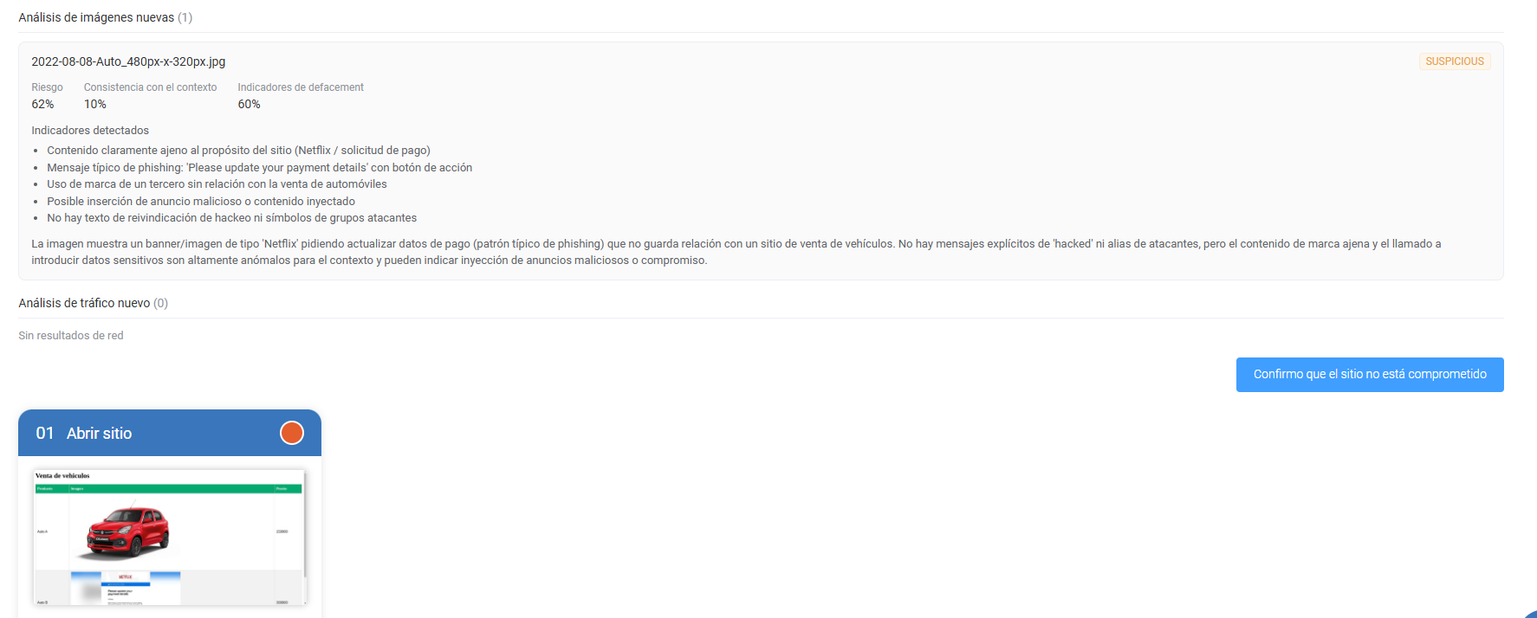Confirm the site is not compromised
Viewport: 1537px width, 618px height.
[x=1370, y=375]
